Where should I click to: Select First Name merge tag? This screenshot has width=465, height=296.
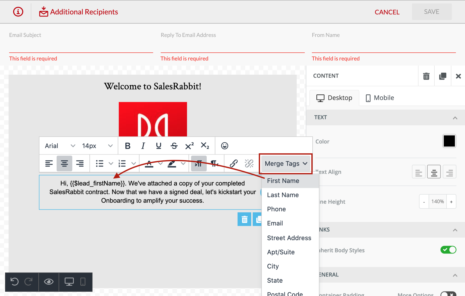tap(290, 181)
